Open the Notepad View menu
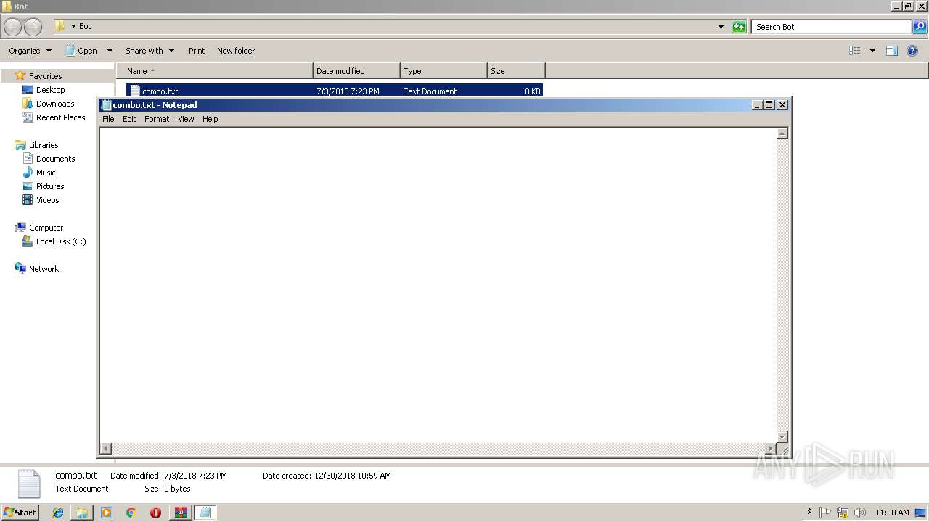Image resolution: width=929 pixels, height=522 pixels. [186, 119]
